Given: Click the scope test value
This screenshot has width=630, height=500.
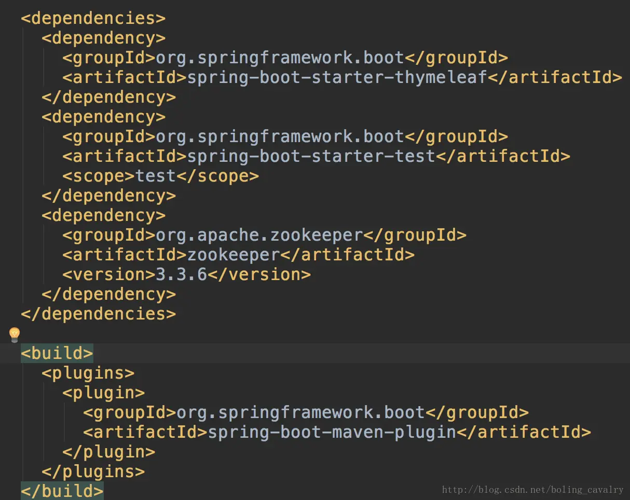Looking at the screenshot, I should (156, 176).
